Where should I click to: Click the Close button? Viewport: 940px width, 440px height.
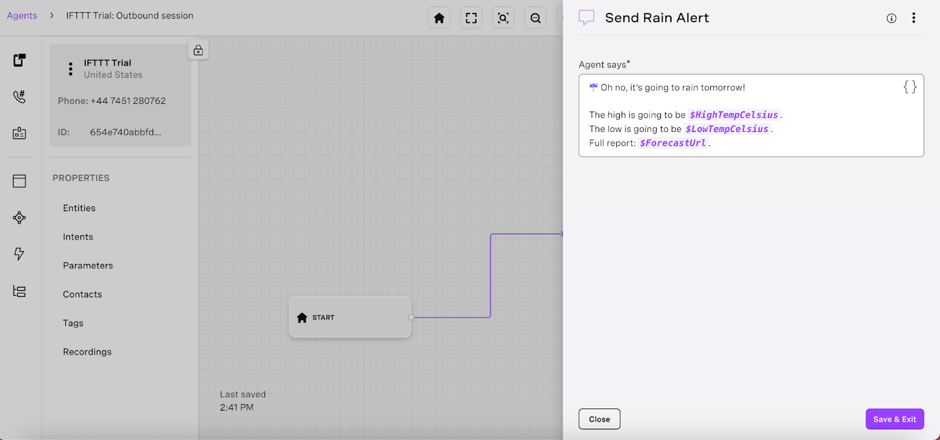[x=599, y=419]
